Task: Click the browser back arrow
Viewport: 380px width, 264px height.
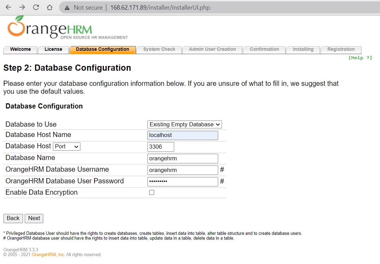Action: [9, 7]
